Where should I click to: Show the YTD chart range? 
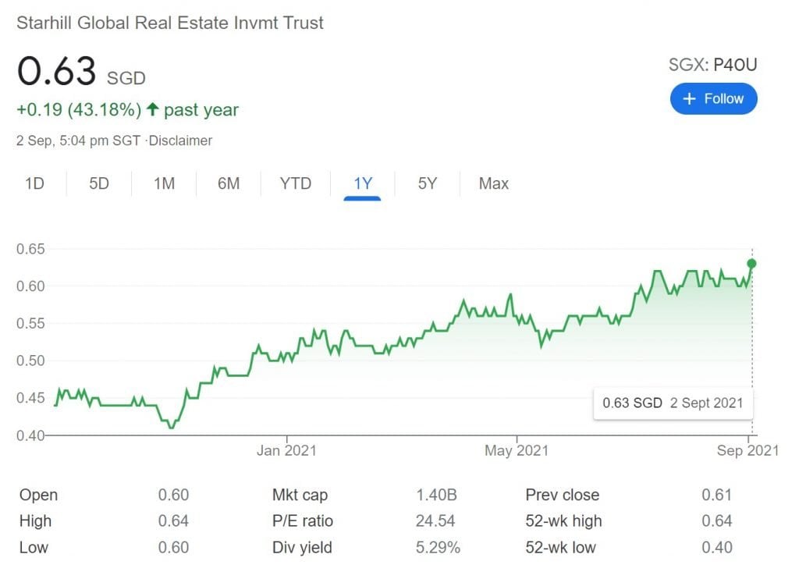coord(296,183)
